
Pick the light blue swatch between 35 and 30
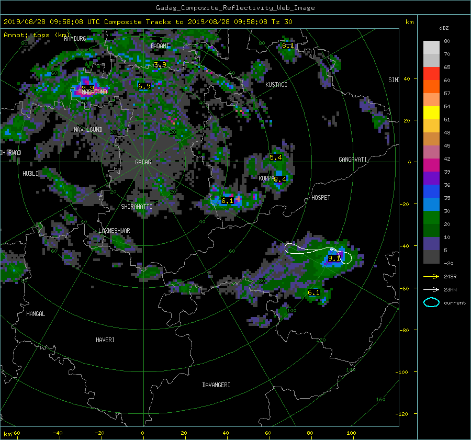coord(431,204)
